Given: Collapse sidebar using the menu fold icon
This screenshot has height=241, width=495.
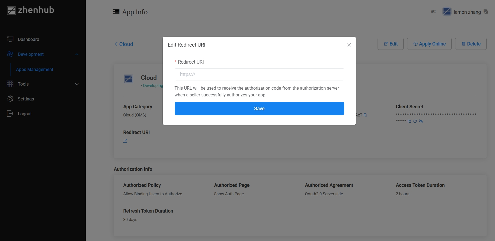Looking at the screenshot, I should point(116,12).
